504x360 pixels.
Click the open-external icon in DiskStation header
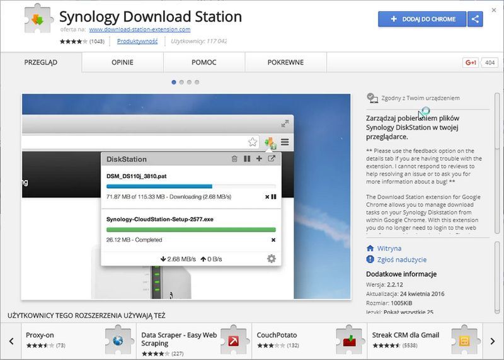point(272,159)
